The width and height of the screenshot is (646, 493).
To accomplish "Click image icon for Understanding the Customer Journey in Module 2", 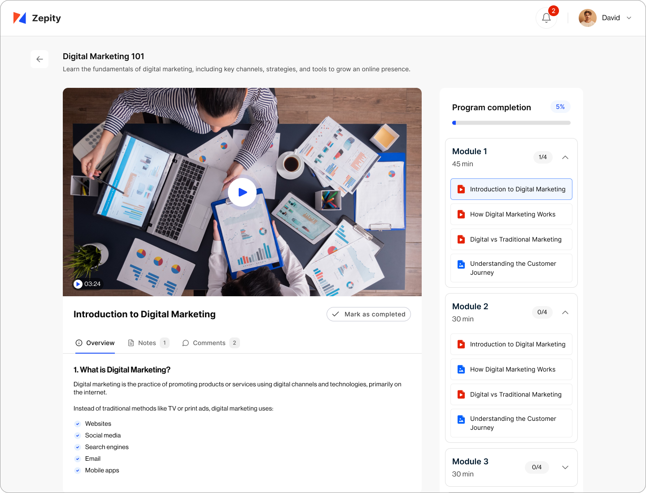I will click(461, 419).
